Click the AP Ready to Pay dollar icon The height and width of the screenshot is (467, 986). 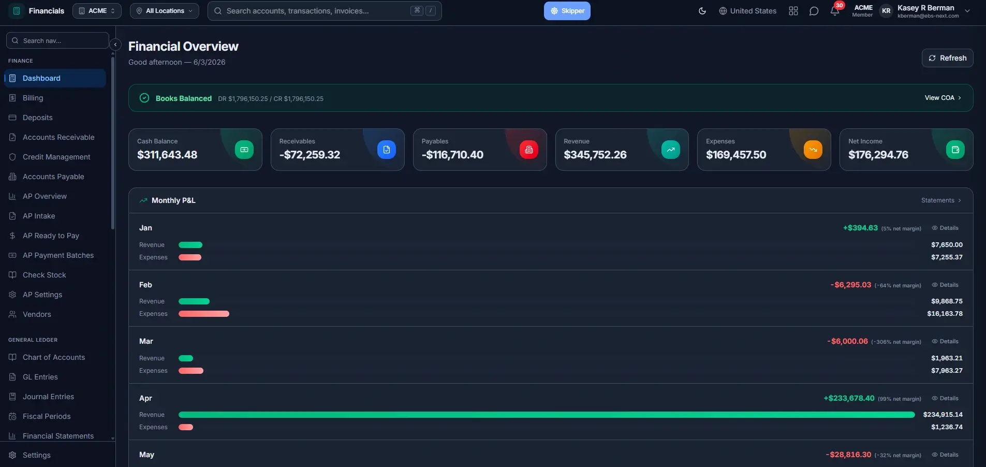(12, 236)
